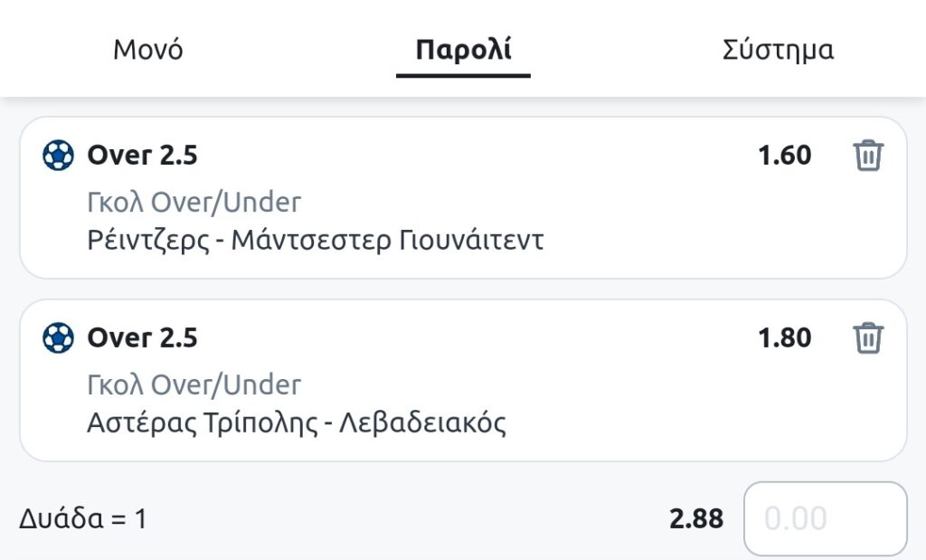Click Γκολ Over/Under label in the Αστέρας bet
The image size is (926, 560).
click(x=194, y=384)
